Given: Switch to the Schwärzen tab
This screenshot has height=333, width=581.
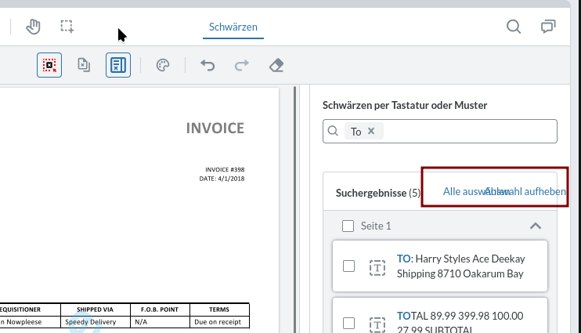Looking at the screenshot, I should pyautogui.click(x=233, y=27).
